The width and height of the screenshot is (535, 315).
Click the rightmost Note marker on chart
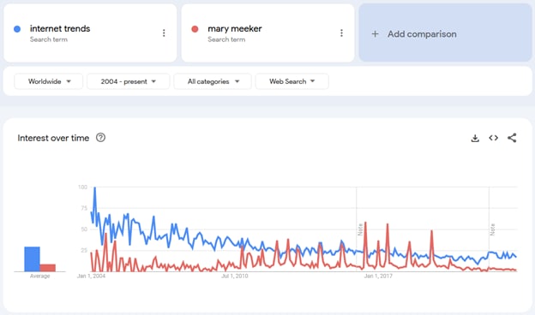(492, 229)
